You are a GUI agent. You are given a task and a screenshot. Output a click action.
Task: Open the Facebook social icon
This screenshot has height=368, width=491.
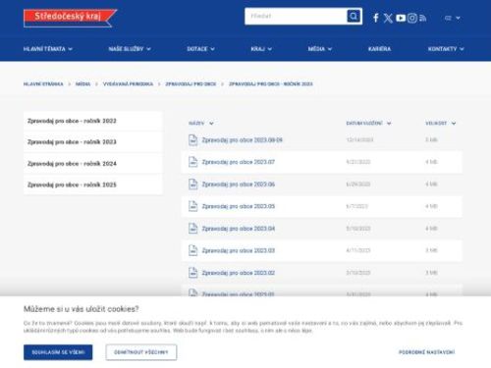tap(376, 18)
